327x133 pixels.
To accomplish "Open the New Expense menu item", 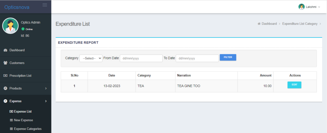I will point(21,120).
